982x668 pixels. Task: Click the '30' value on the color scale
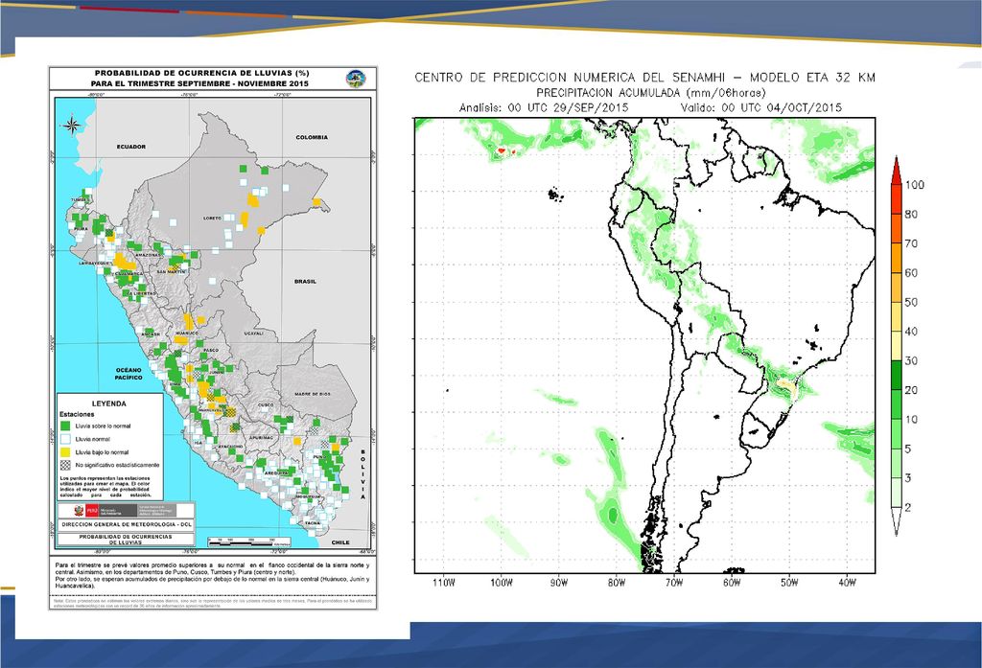click(911, 360)
